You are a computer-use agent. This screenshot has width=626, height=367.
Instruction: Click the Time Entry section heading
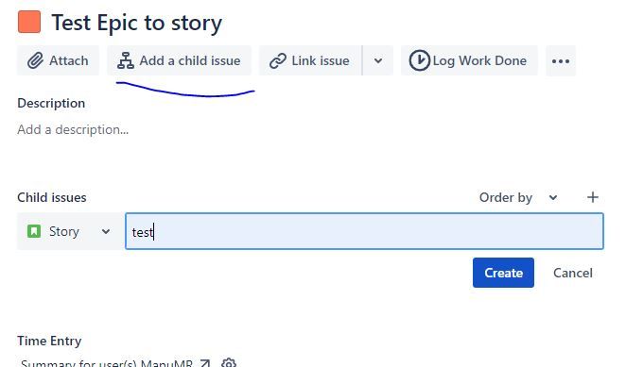[49, 341]
